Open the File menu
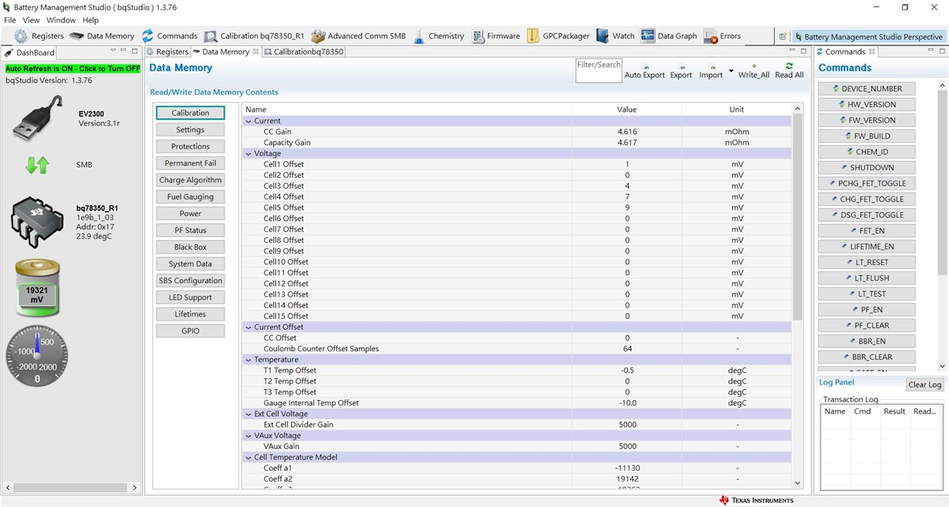This screenshot has width=949, height=507. [10, 20]
